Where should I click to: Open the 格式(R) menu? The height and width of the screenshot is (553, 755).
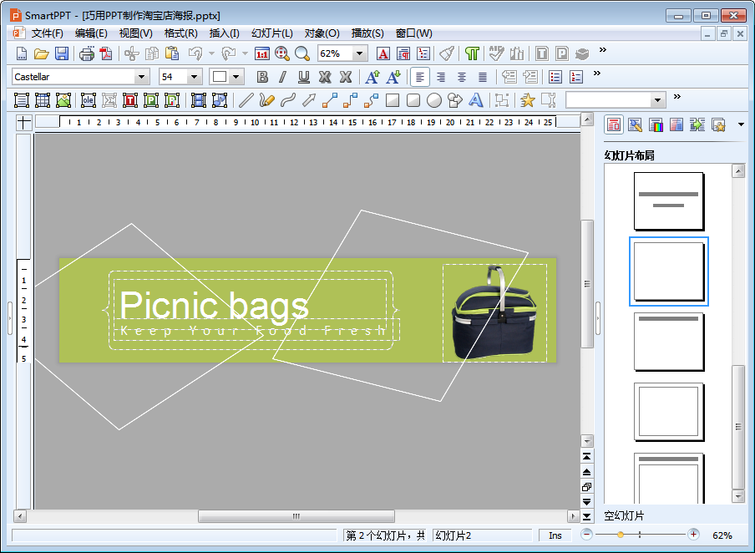pos(180,33)
